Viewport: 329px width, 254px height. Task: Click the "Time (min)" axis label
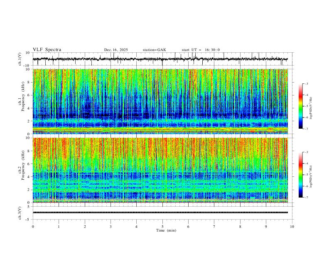tap(166, 230)
